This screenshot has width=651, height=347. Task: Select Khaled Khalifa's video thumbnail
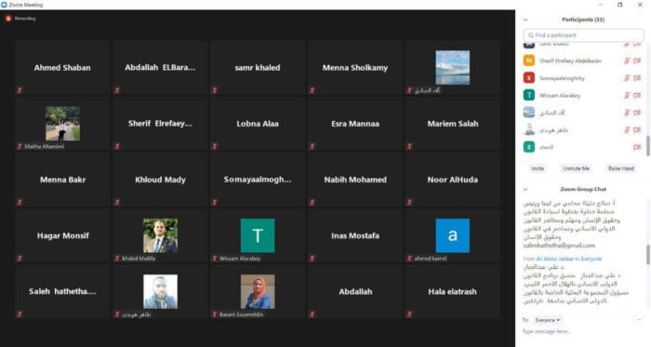pyautogui.click(x=160, y=235)
